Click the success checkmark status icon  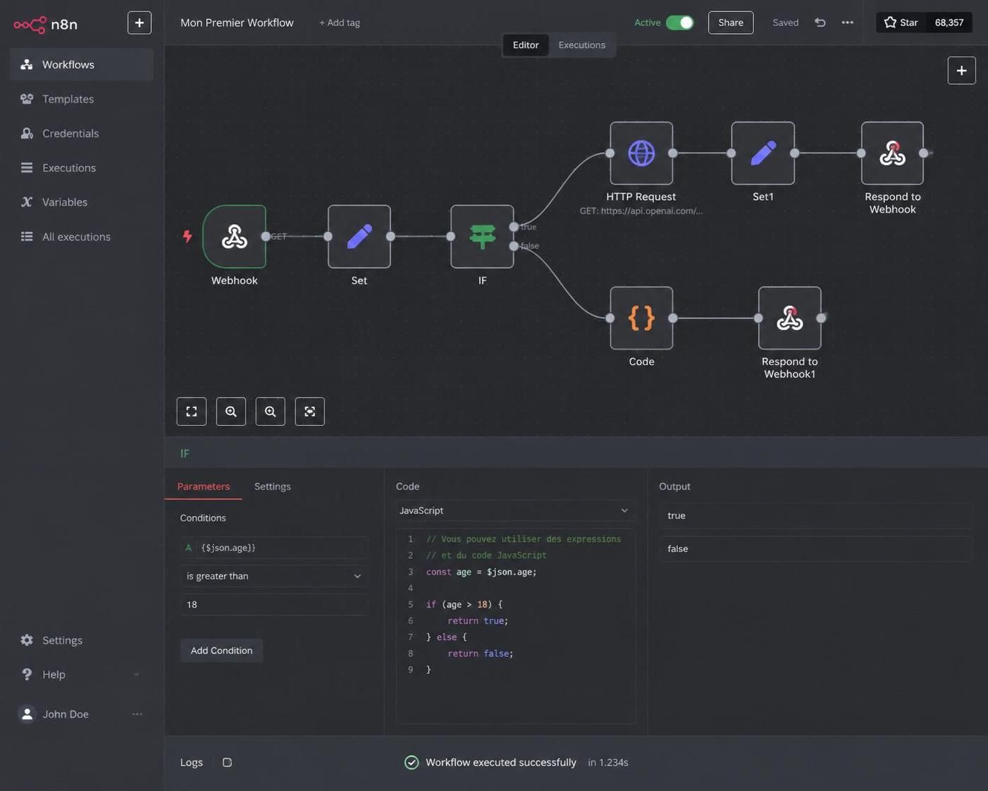412,763
